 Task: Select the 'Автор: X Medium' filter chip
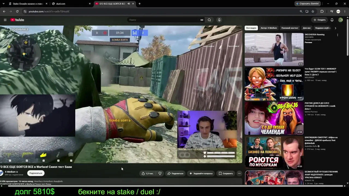tap(269, 28)
